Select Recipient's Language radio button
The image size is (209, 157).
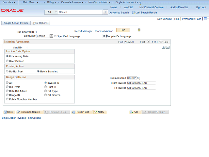104,36
